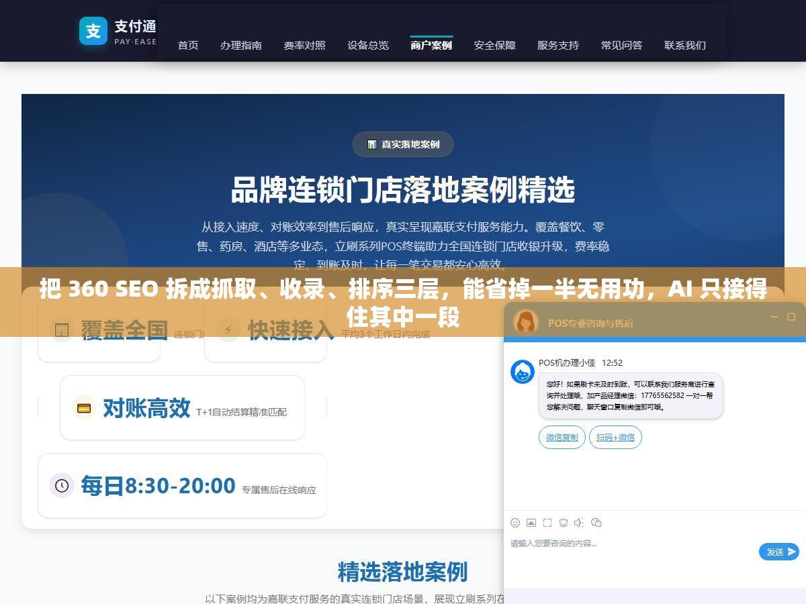Viewport: 806px width, 604px height.
Task: Open 安全保障 page
Action: [x=495, y=46]
